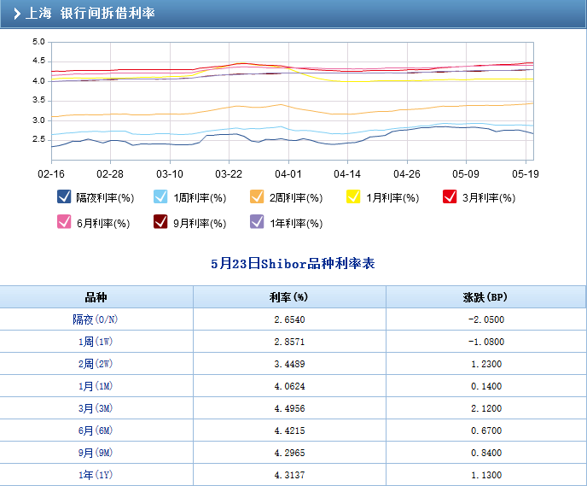Click the 05-09 date label on chart axis
The width and height of the screenshot is (587, 486).
pos(465,174)
